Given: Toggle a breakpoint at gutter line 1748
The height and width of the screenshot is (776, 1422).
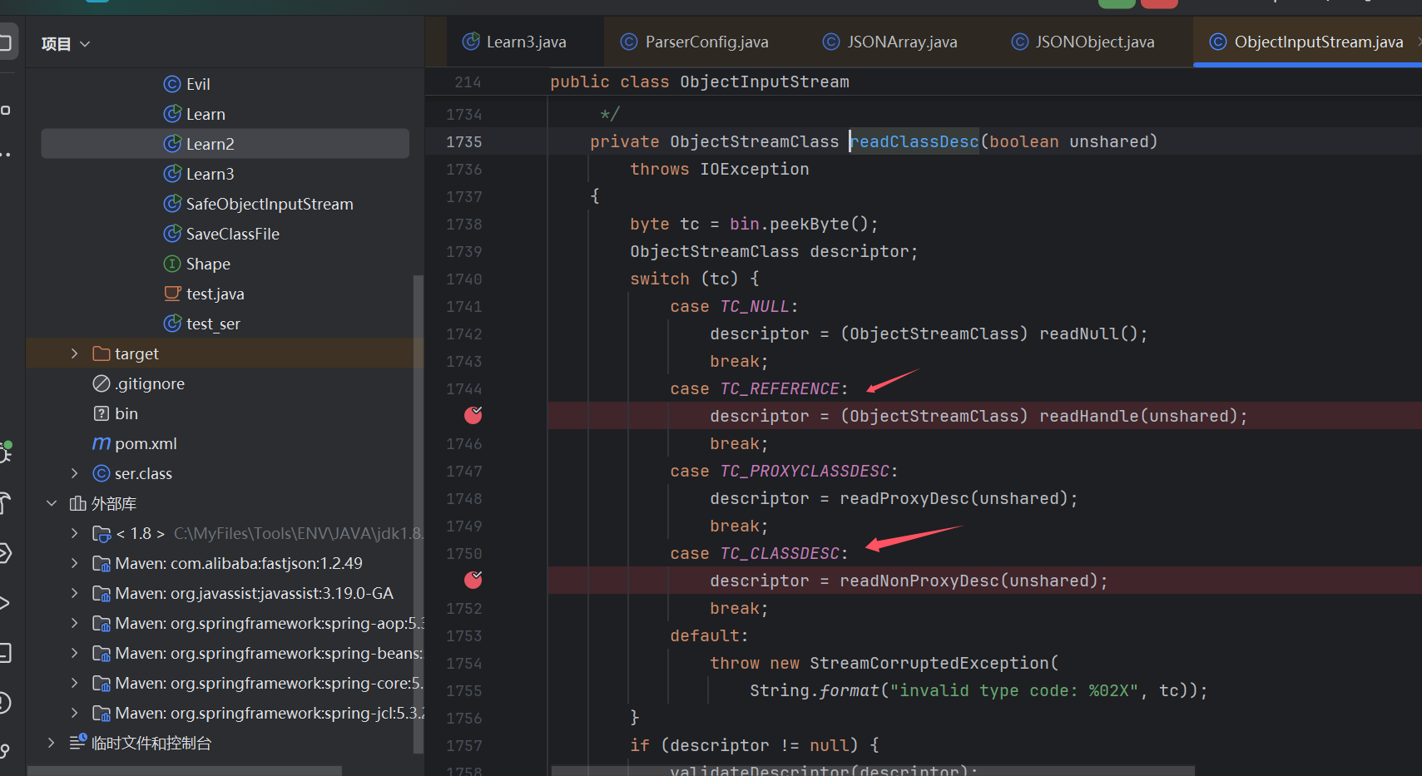Looking at the screenshot, I should coord(464,498).
